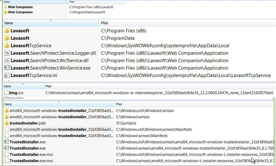Click manifest file icon in C:\Windows\winsxs\Manifests row
276x166 pixels.
coord(7,136)
